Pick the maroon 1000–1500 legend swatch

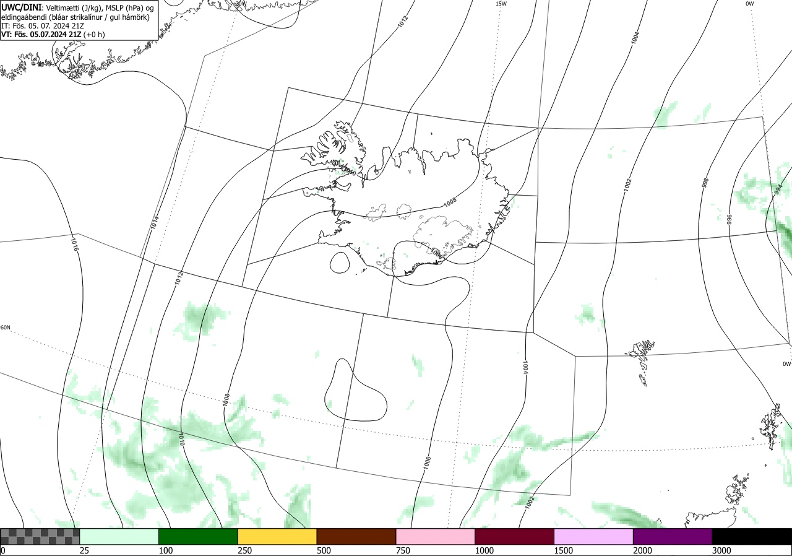tap(515, 536)
